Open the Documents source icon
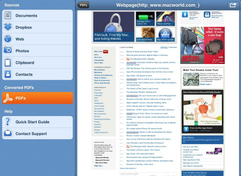 coord(8,15)
